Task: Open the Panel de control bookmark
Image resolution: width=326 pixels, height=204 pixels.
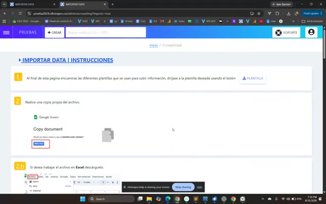Action: click(59, 21)
